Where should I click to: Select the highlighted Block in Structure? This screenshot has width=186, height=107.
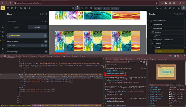coord(169,51)
